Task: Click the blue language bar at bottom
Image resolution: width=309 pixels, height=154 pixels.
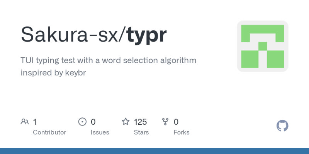Action: 154,151
